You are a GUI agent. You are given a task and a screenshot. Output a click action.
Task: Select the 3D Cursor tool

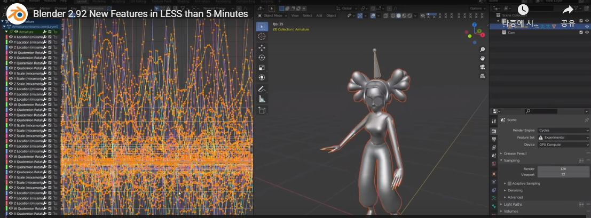click(x=262, y=37)
